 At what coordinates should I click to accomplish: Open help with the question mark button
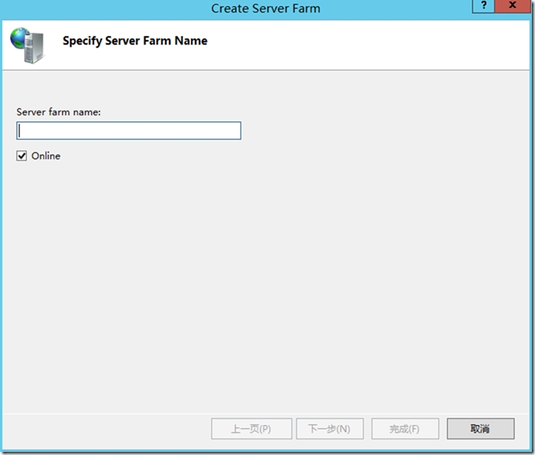483,5
